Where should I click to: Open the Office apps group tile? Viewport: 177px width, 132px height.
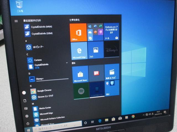(x=95, y=32)
